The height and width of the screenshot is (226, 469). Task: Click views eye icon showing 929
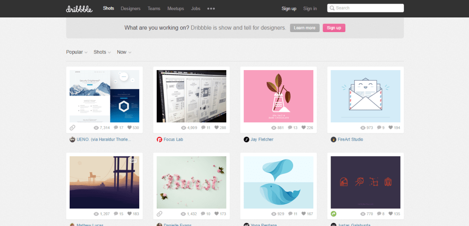click(274, 214)
